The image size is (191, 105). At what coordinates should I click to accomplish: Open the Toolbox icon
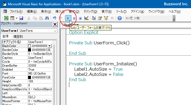click(112, 18)
